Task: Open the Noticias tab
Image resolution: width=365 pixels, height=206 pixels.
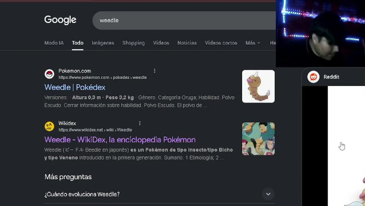Action: 187,43
